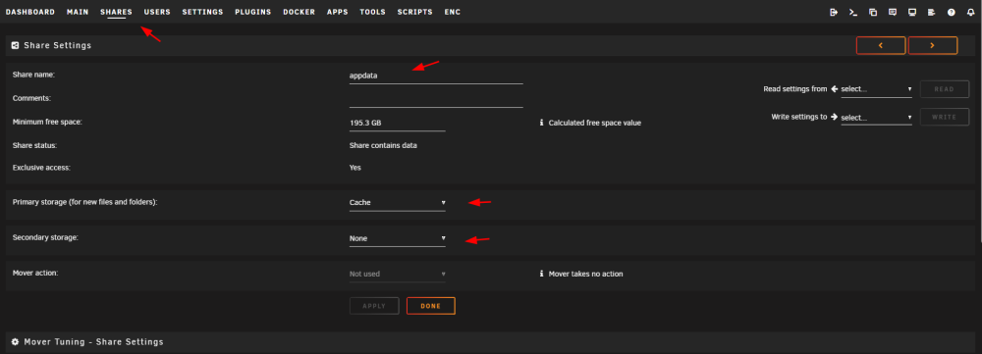Screen dimensions: 982x354
Task: Click the 'Exclusive access:' label
Action: [41, 168]
